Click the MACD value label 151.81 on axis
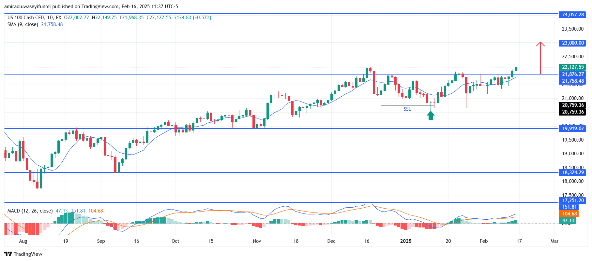The image size is (592, 261). [569, 207]
